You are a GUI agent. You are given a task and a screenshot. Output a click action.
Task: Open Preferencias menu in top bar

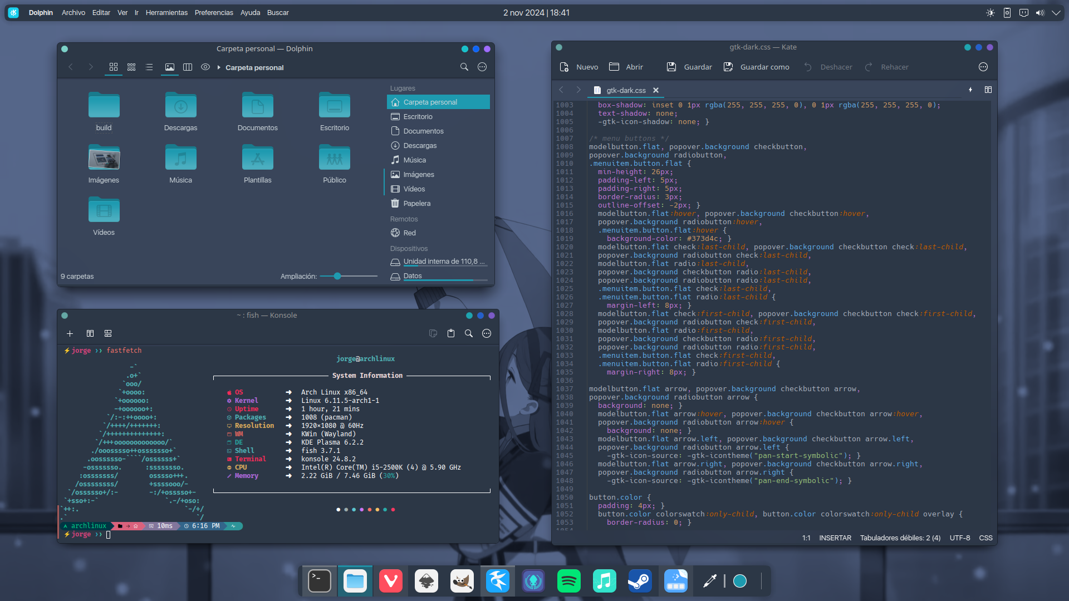(x=214, y=12)
